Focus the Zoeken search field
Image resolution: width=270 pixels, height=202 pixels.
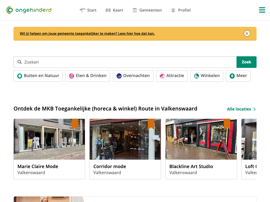127,62
